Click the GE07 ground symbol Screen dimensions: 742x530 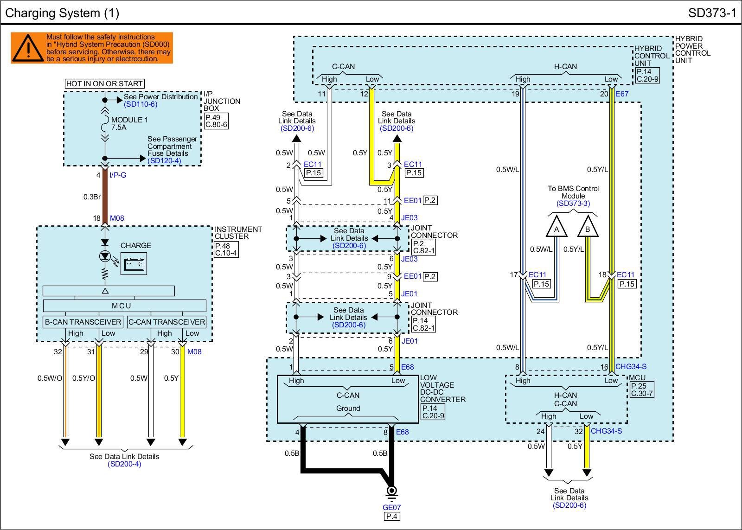pyautogui.click(x=392, y=491)
